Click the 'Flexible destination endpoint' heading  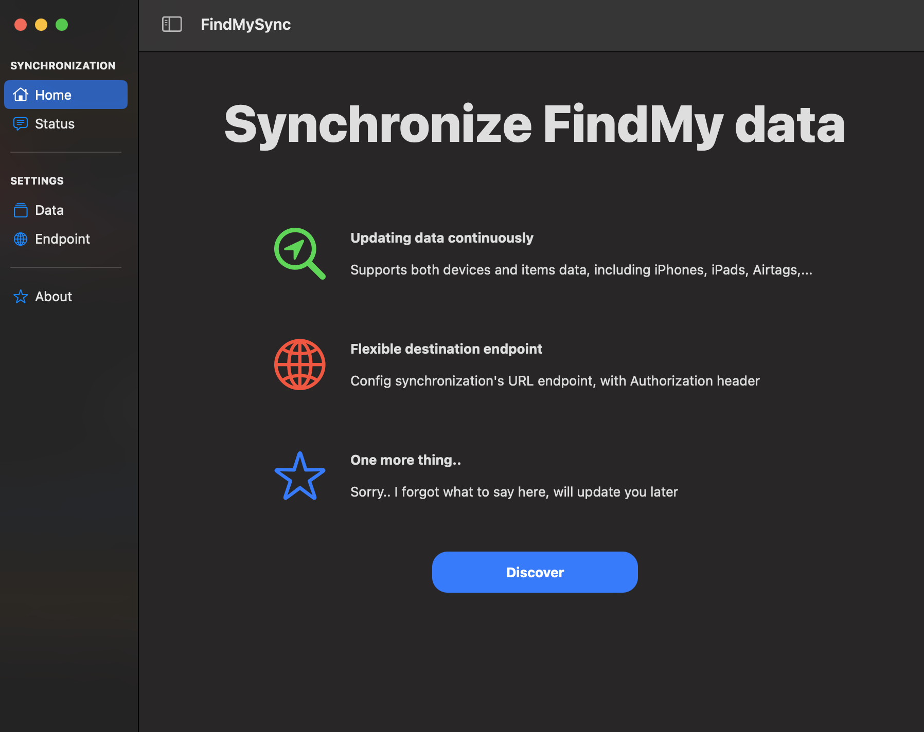446,349
